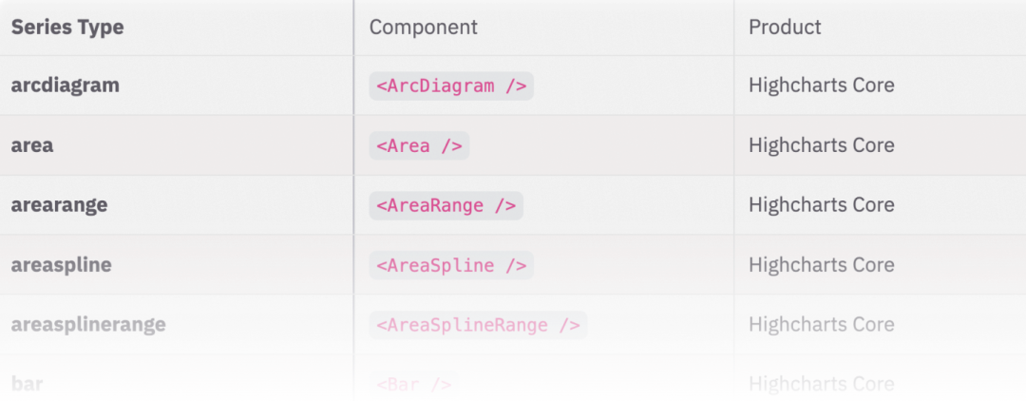Click Highcharts Core in the arcdiagram row
The image size is (1026, 401).
click(x=821, y=86)
